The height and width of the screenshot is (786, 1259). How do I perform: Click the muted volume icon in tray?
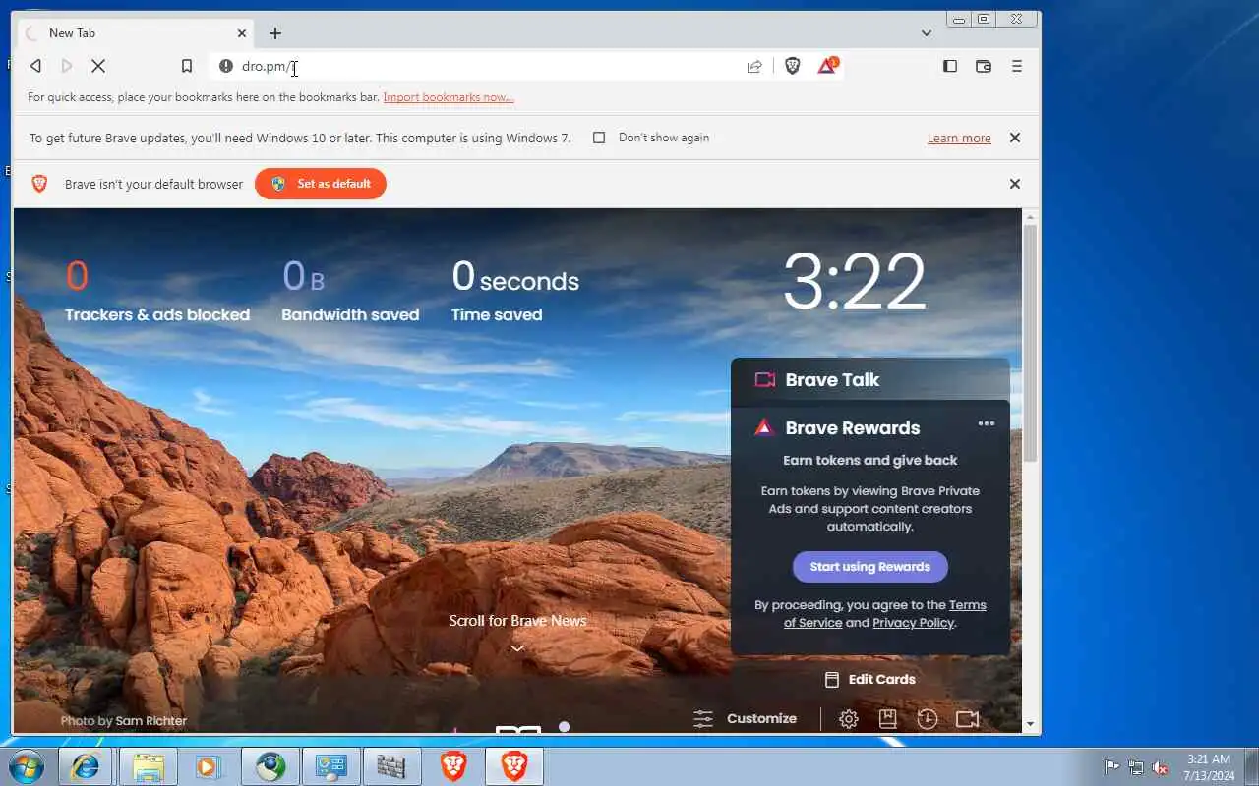(x=1161, y=767)
